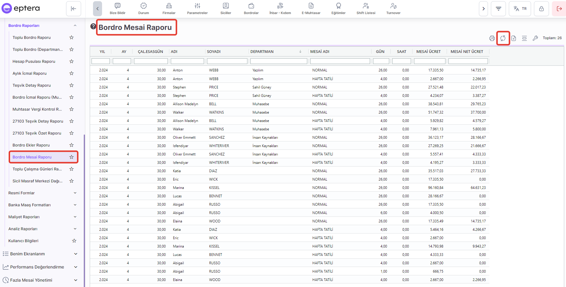This screenshot has width=566, height=287.
Task: Star the Kullanıcı Bilgileri item
Action: [x=74, y=241]
